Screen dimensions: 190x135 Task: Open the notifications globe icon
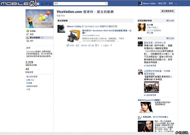[x=50, y=4]
